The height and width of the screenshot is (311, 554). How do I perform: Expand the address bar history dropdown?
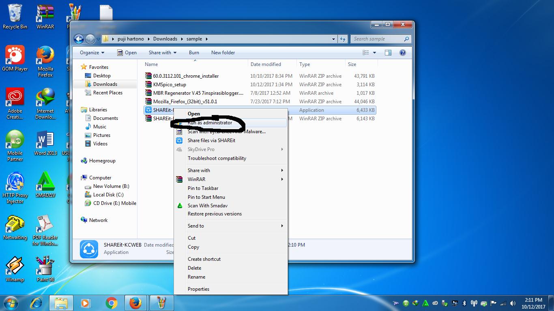(x=333, y=39)
